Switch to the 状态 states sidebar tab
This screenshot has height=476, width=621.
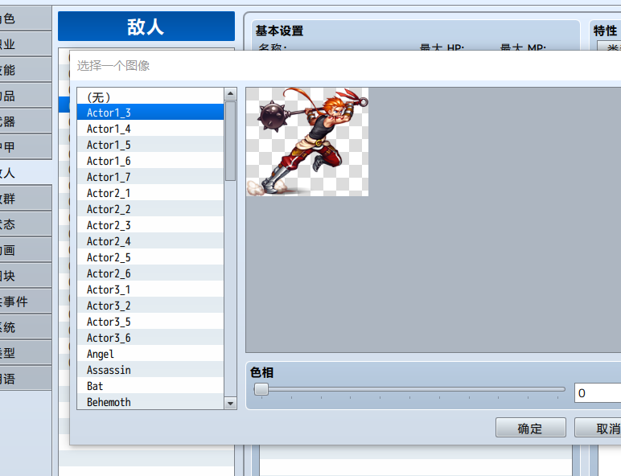(x=26, y=224)
